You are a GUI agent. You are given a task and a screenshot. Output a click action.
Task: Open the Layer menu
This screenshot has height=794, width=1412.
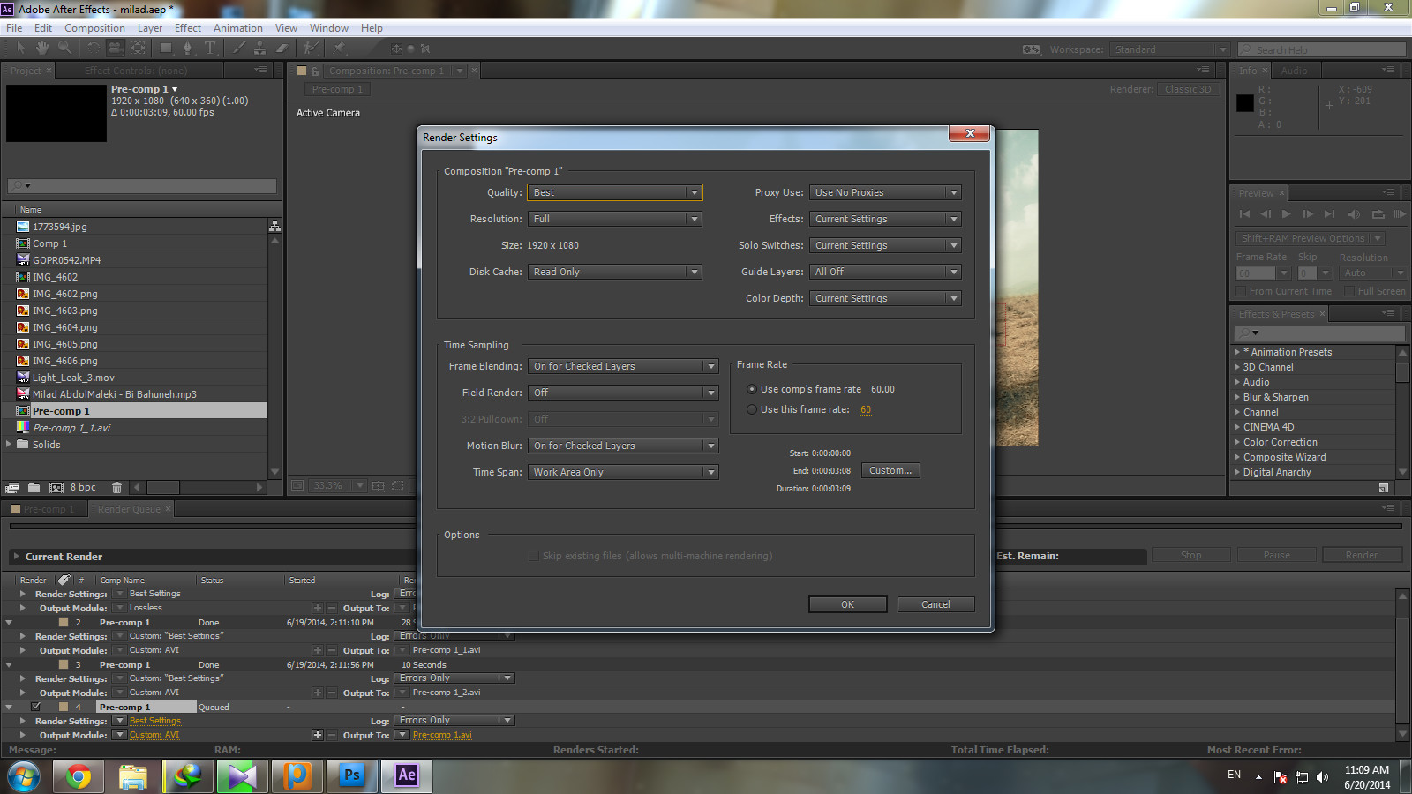tap(150, 28)
